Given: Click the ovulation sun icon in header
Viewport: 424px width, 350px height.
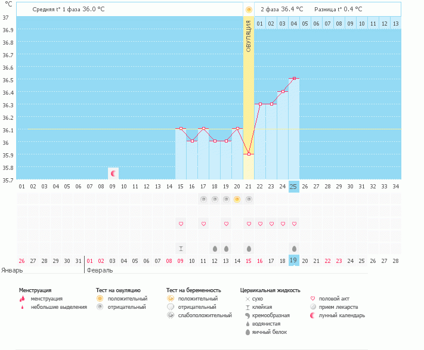Looking at the screenshot, I should [x=249, y=10].
